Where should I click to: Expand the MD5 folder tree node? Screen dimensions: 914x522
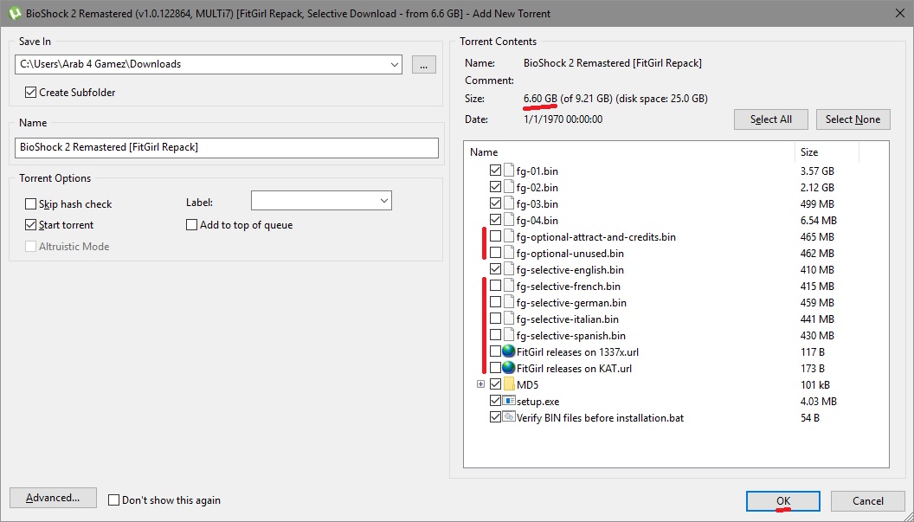(480, 384)
